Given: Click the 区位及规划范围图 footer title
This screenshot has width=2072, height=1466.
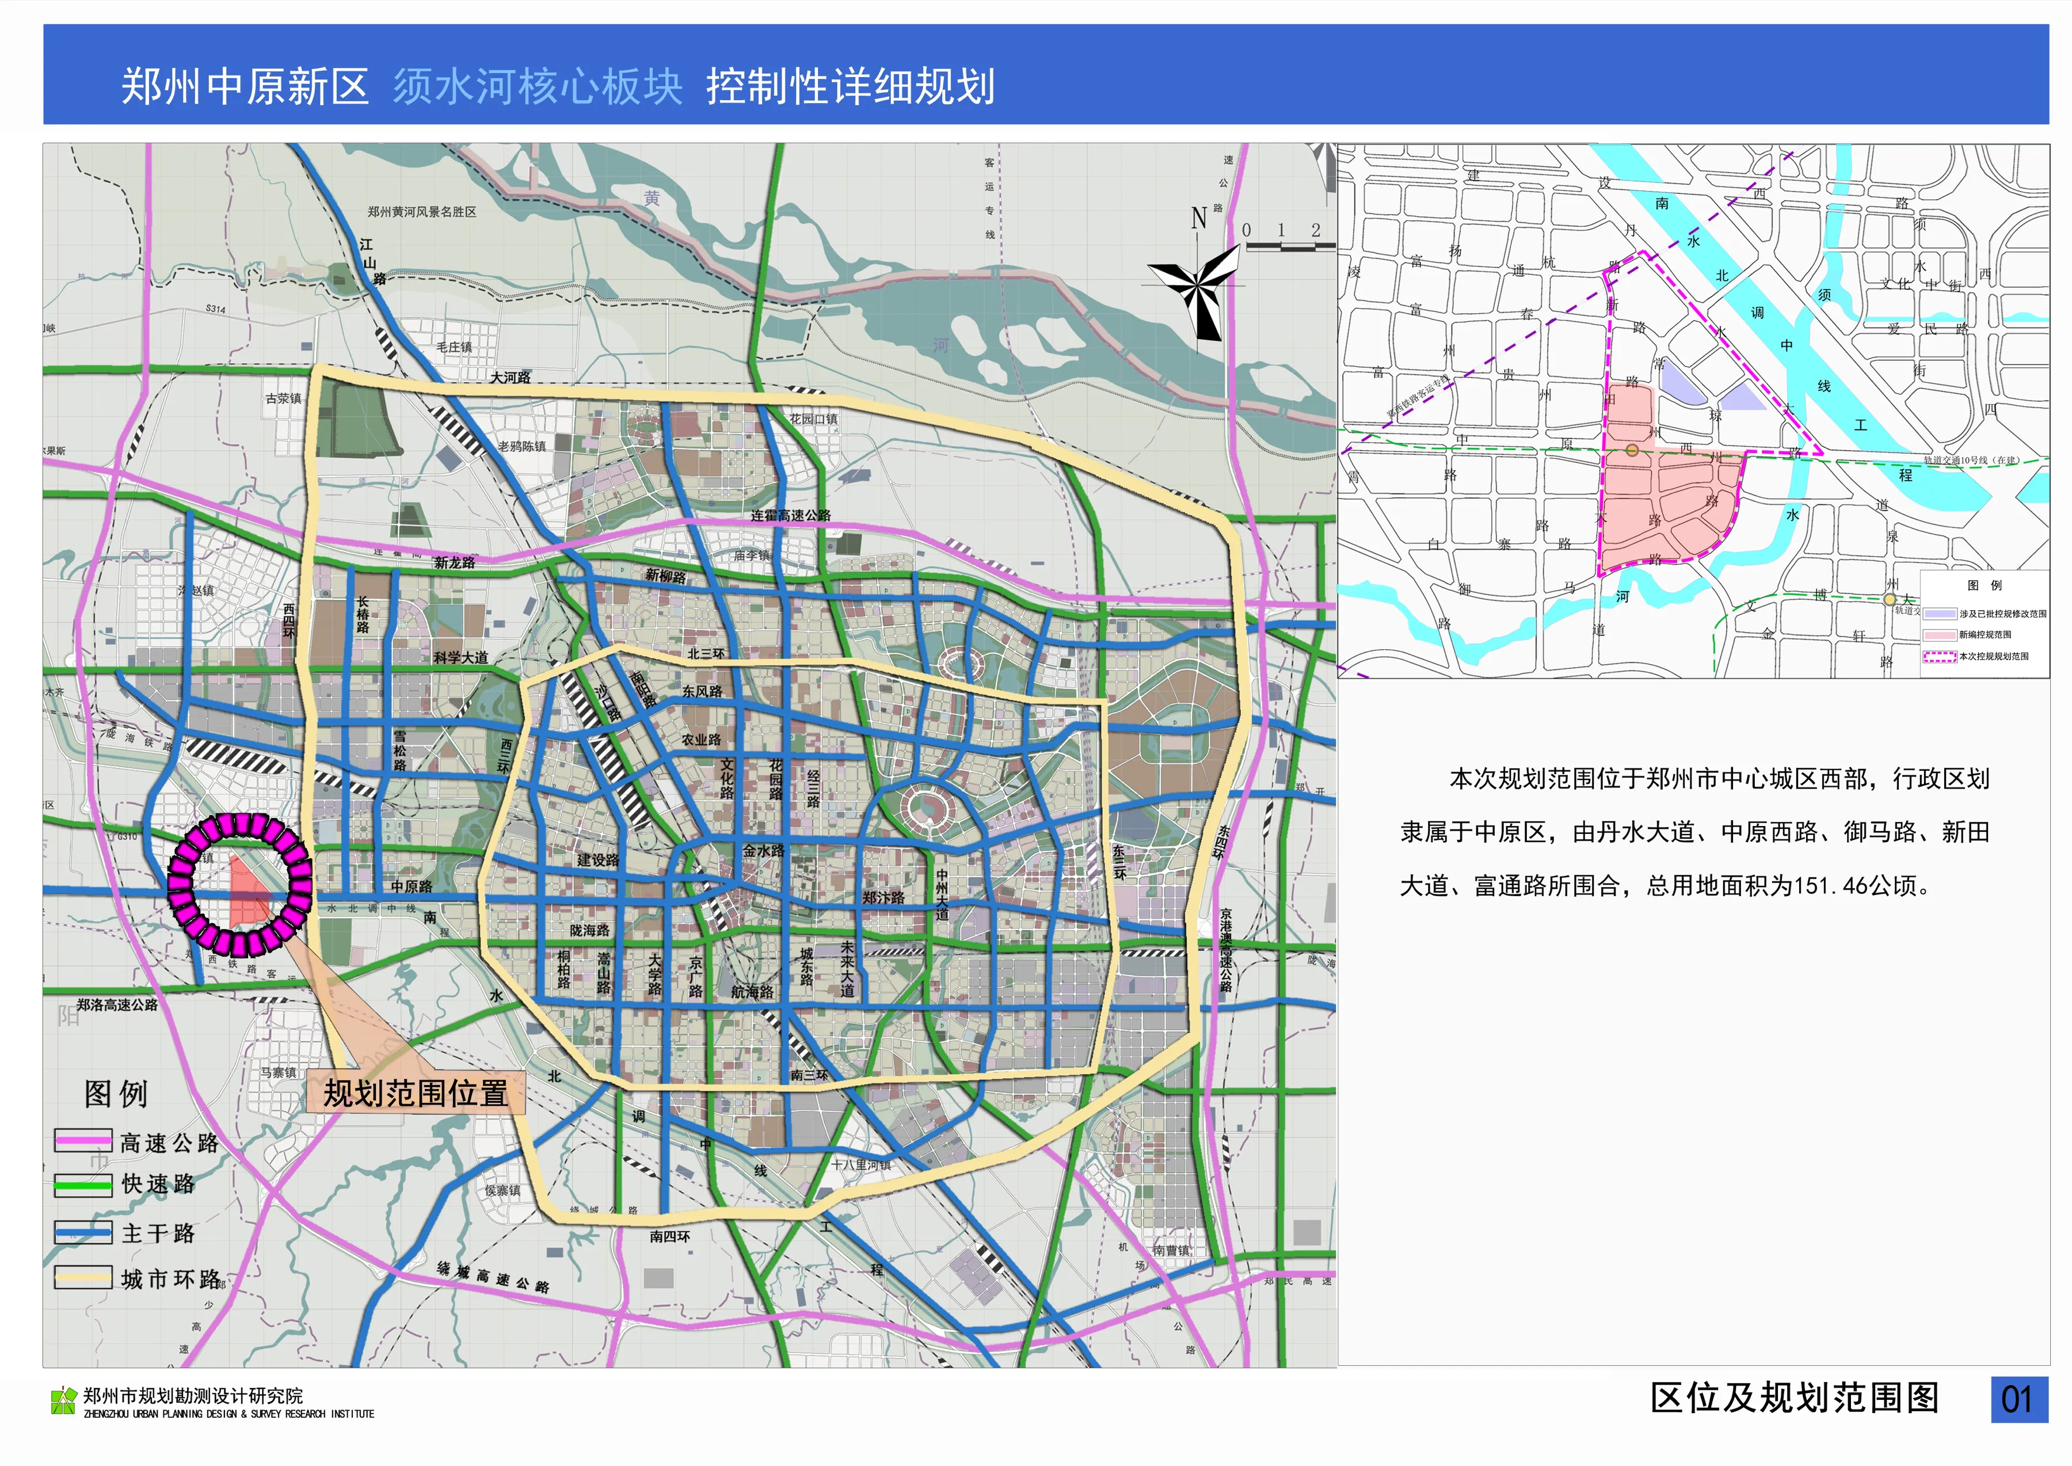Looking at the screenshot, I should pyautogui.click(x=1795, y=1398).
